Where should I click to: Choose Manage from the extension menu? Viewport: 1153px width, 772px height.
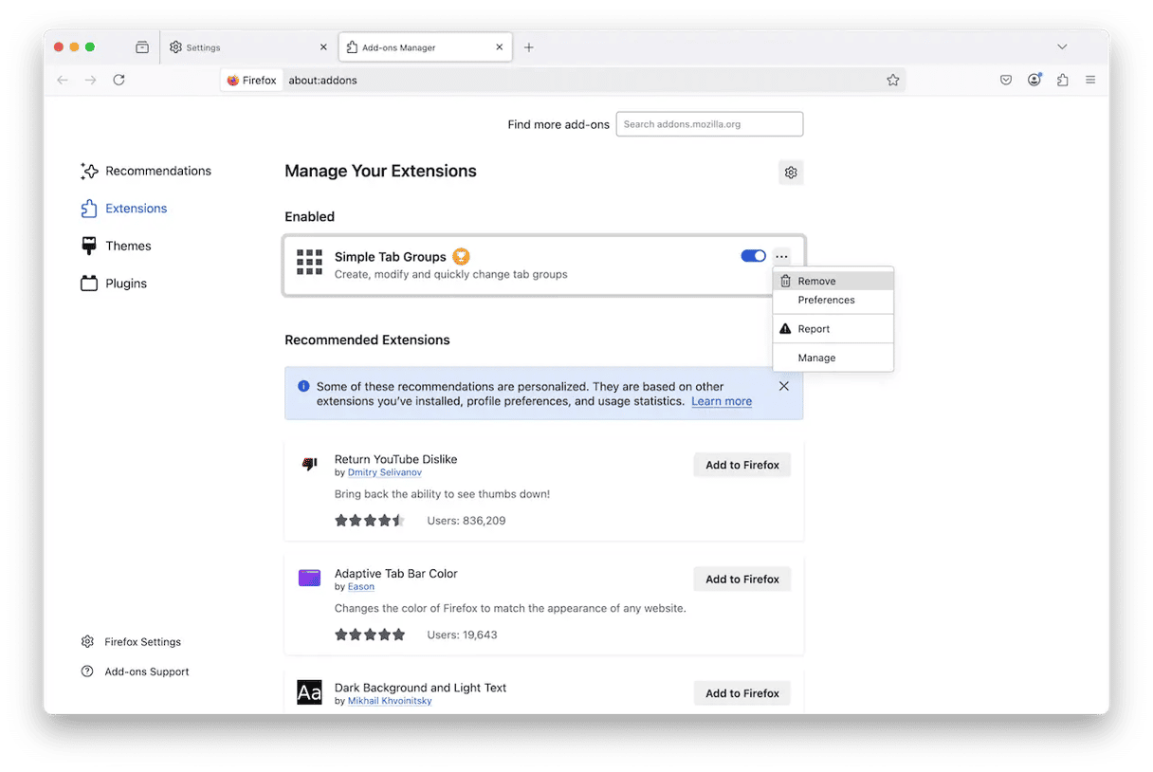coord(833,358)
